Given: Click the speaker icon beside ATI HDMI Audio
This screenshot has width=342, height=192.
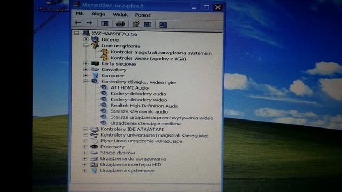Looking at the screenshot, I should click(104, 87).
